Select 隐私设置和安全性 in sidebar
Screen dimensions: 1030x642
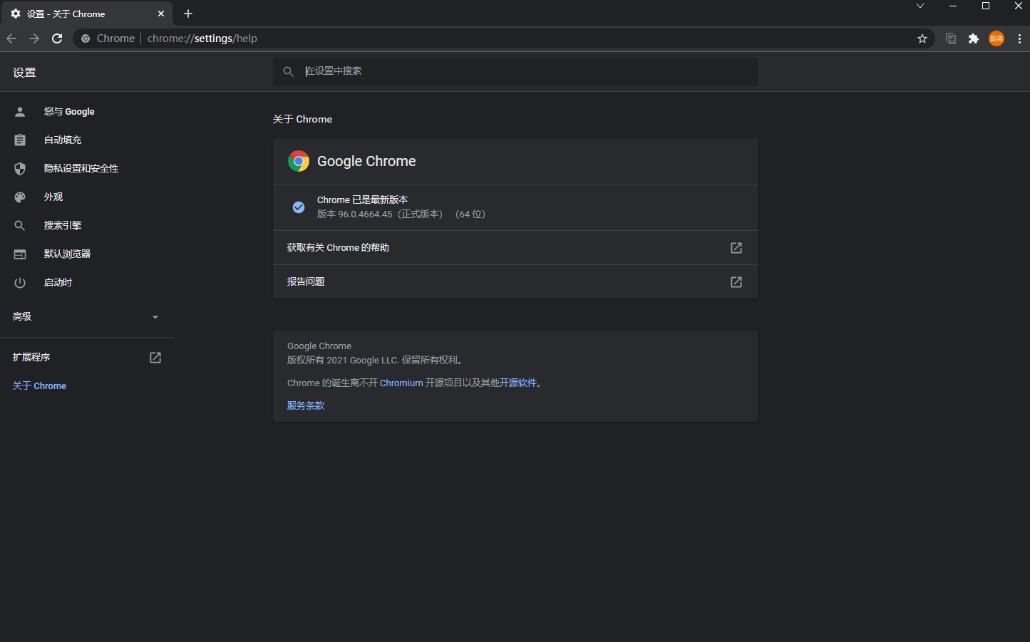(81, 169)
